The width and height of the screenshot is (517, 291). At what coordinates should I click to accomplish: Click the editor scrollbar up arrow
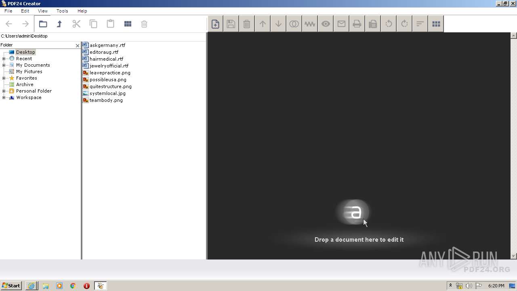click(x=514, y=36)
